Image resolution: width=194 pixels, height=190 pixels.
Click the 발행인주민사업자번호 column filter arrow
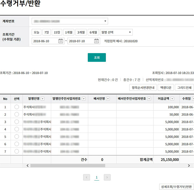coord(84,99)
